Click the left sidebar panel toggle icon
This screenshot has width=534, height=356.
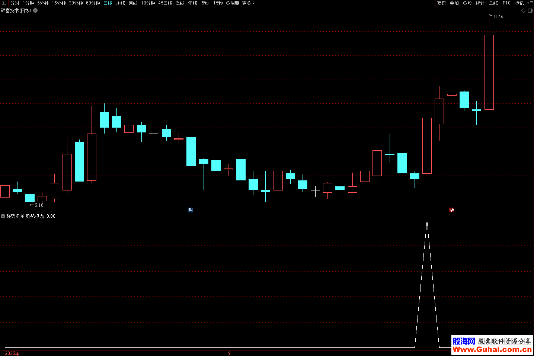(4, 3)
